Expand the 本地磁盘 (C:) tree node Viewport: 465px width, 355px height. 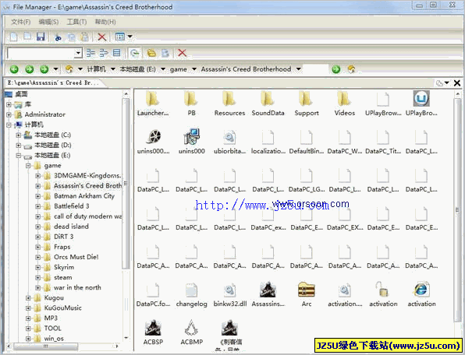coord(19,135)
